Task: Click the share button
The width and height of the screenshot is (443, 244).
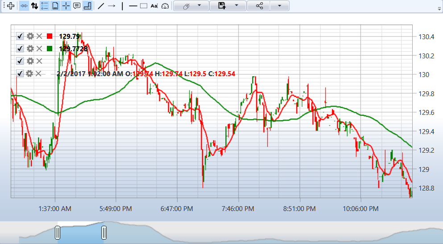Action: tap(259, 6)
